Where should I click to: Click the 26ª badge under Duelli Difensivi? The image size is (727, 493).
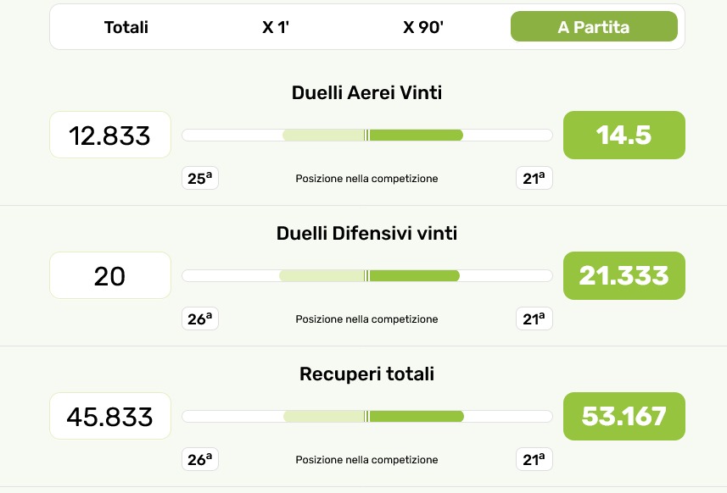pyautogui.click(x=200, y=319)
